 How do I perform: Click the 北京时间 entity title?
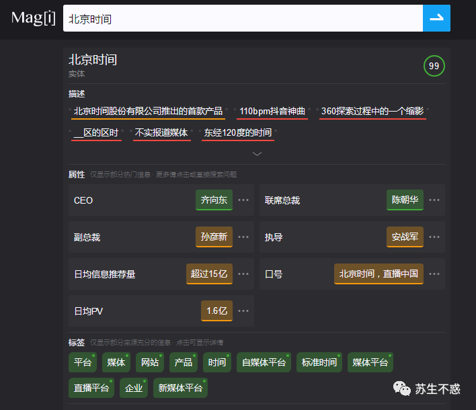coord(93,60)
